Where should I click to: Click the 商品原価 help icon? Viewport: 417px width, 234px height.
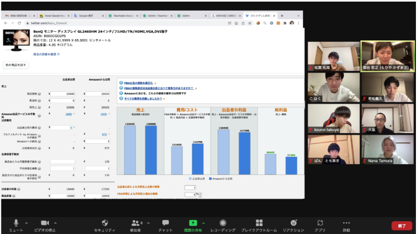(13, 196)
